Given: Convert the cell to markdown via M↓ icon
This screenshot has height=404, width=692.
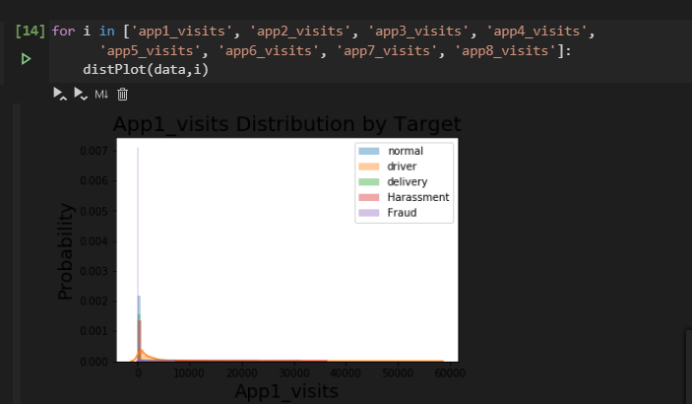Looking at the screenshot, I should point(101,95).
